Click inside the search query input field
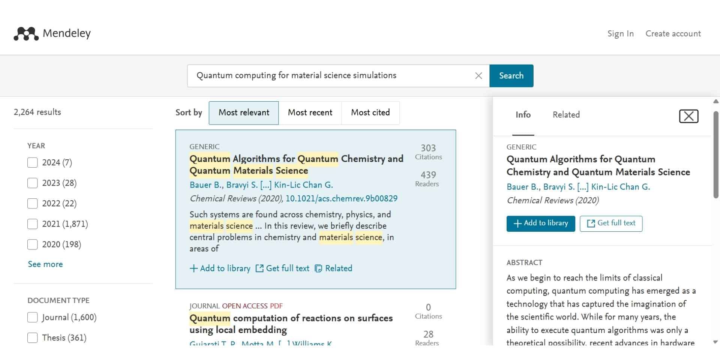The height and width of the screenshot is (360, 720). pyautogui.click(x=330, y=76)
